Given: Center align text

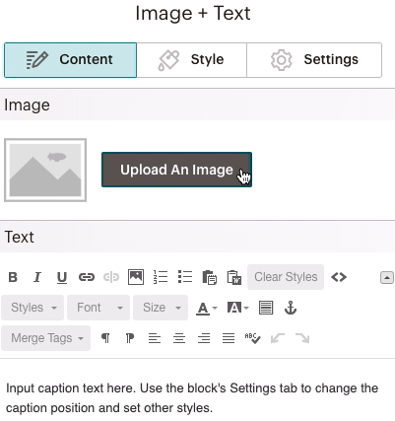Looking at the screenshot, I should (x=179, y=338).
